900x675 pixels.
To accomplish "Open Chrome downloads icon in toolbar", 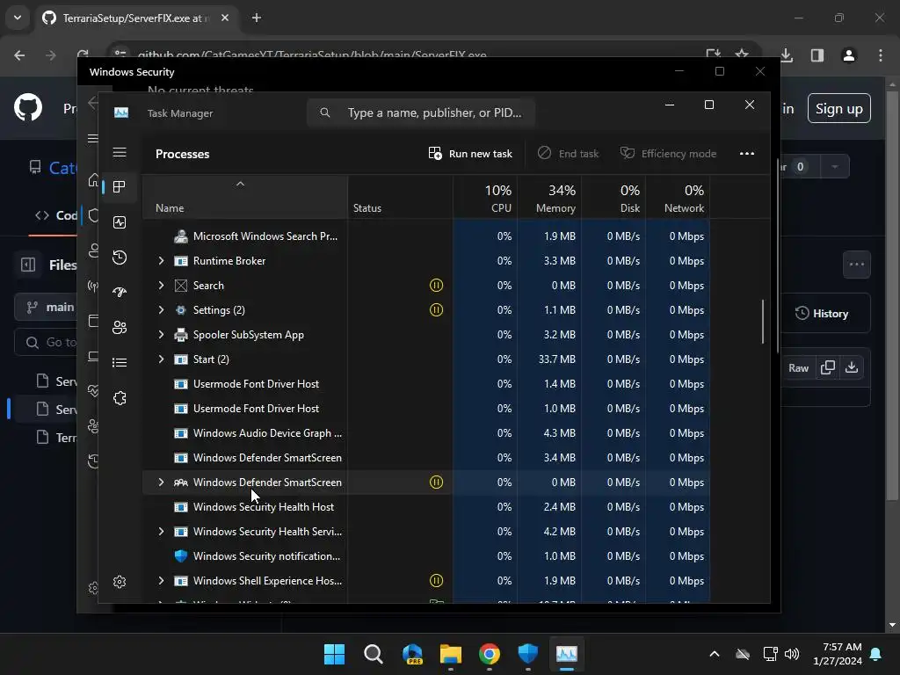I will 787,55.
